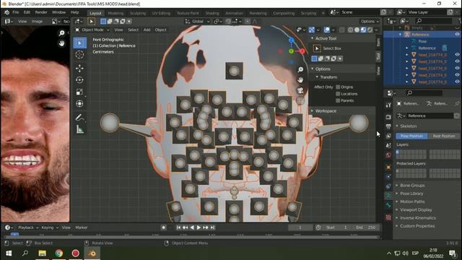Select the Annotate tool
462x260 pixels.
(x=79, y=118)
